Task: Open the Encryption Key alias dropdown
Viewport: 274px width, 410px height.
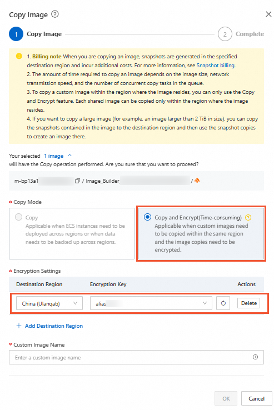Action: pos(151,303)
